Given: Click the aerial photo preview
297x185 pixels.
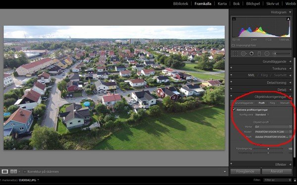Looking at the screenshot, I should 114,88.
